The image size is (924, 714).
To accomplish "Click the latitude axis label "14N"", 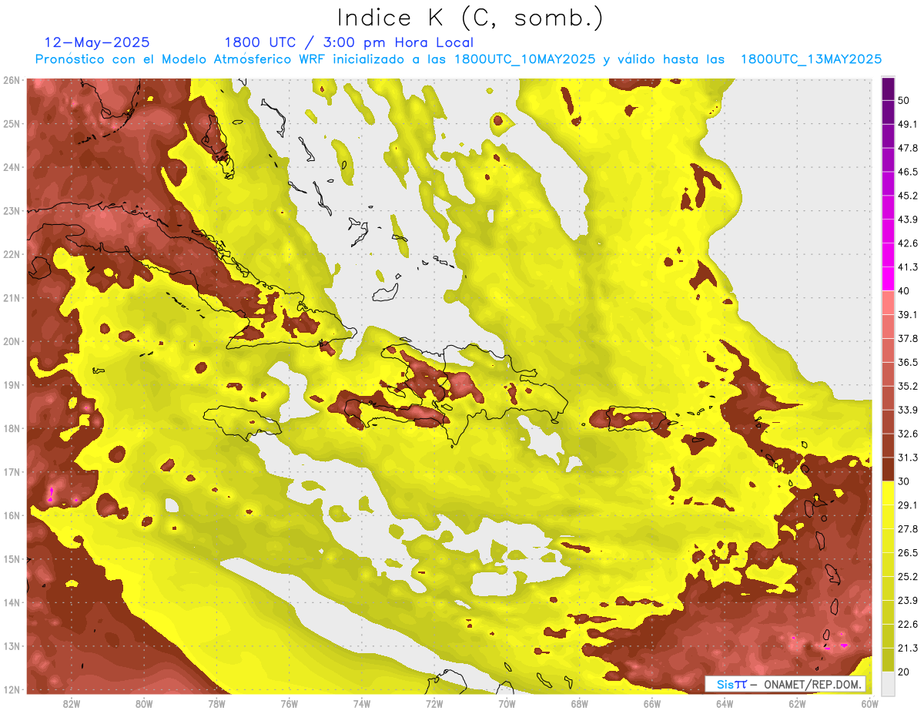I will (12, 602).
